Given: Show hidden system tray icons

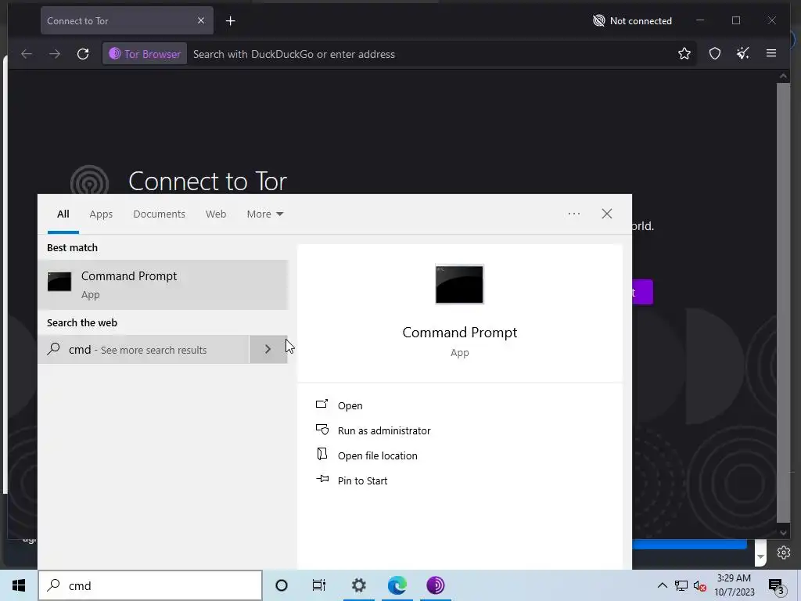Looking at the screenshot, I should (x=662, y=585).
